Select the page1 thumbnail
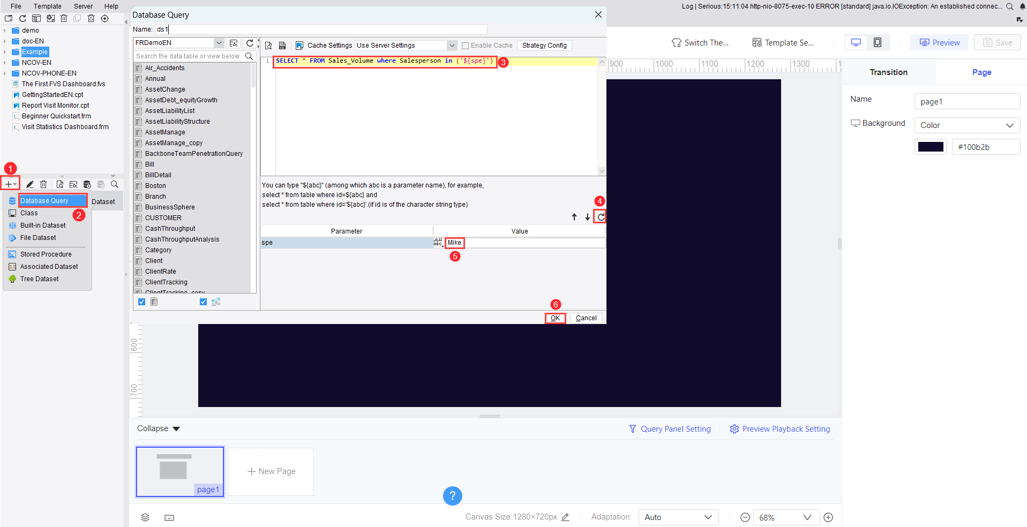The width and height of the screenshot is (1027, 527). [x=180, y=472]
